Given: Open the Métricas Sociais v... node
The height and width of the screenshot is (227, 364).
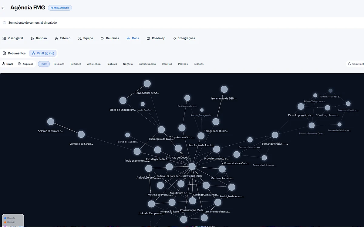Looking at the screenshot, I should [x=222, y=169].
